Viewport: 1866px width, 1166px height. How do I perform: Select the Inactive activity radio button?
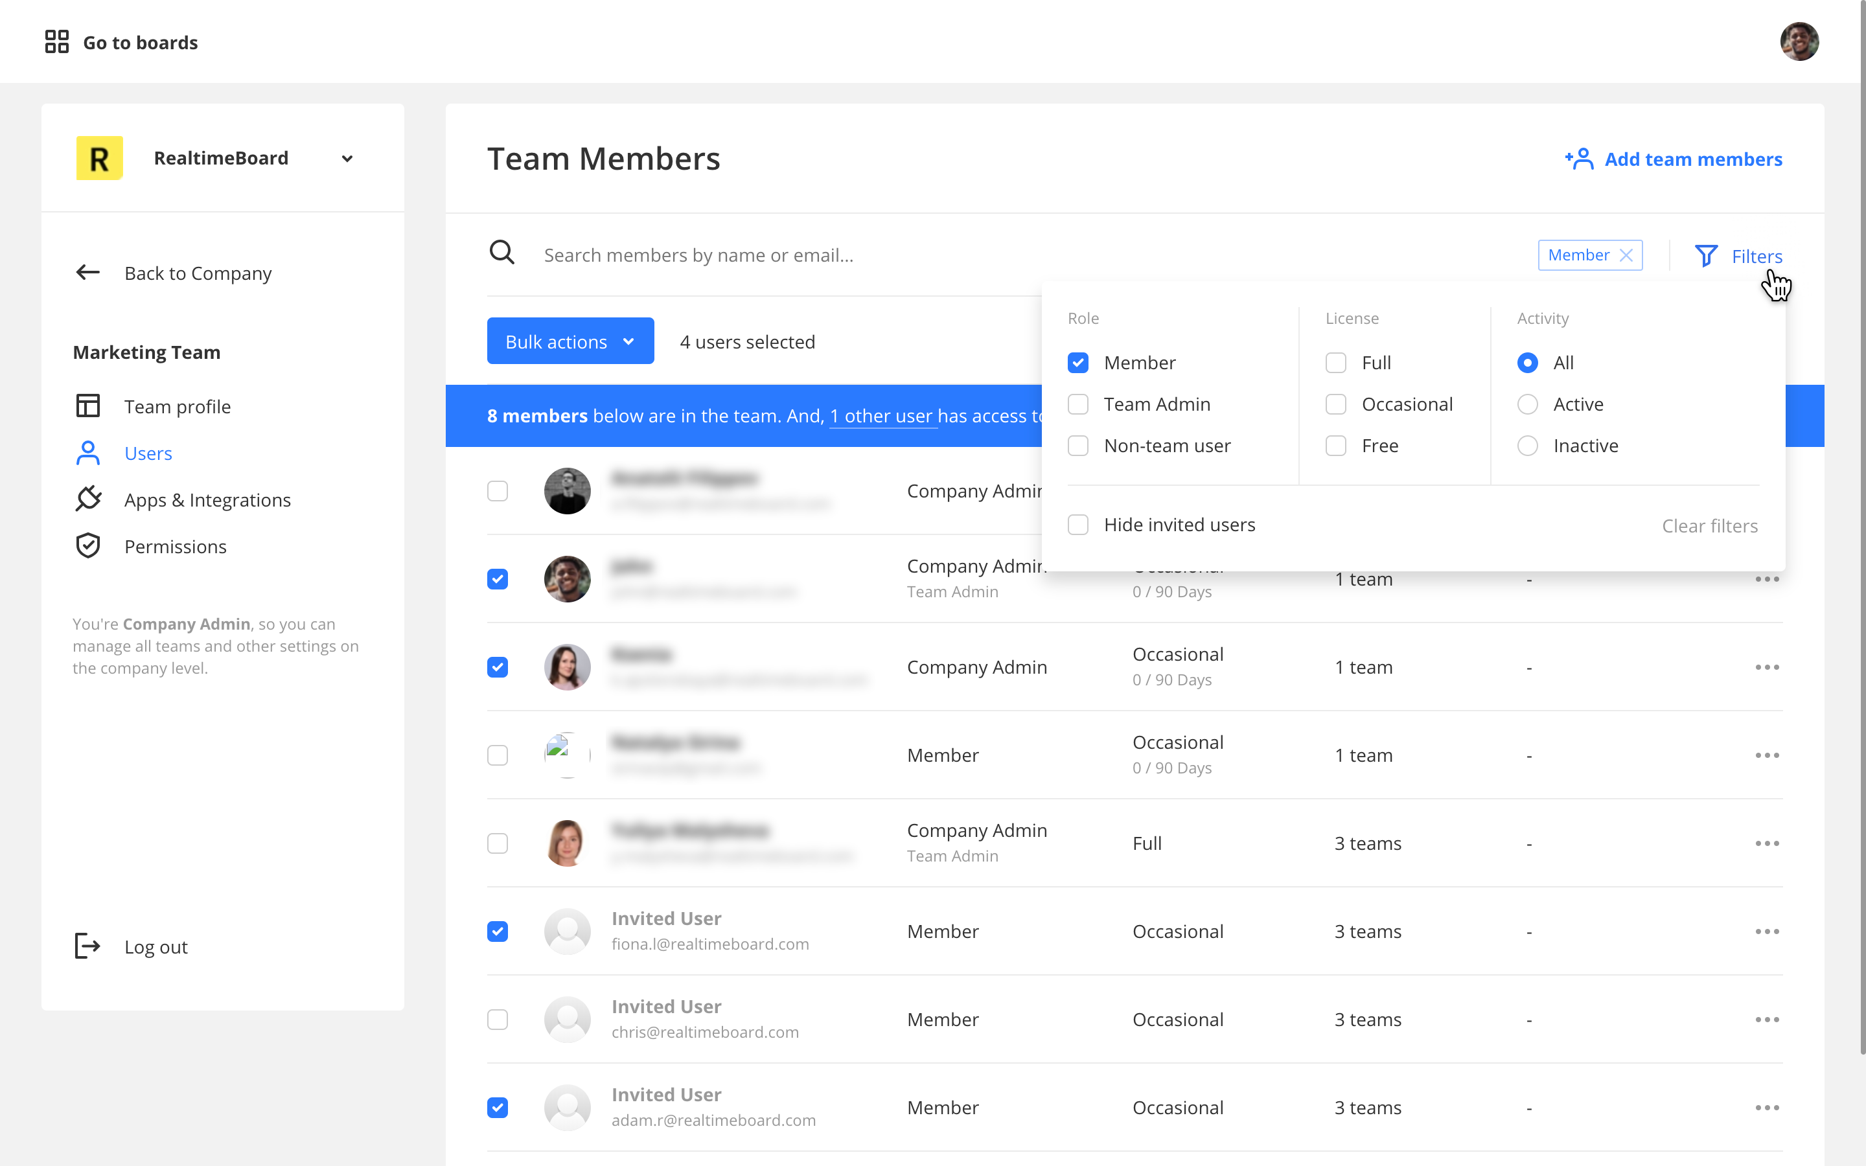click(1526, 446)
